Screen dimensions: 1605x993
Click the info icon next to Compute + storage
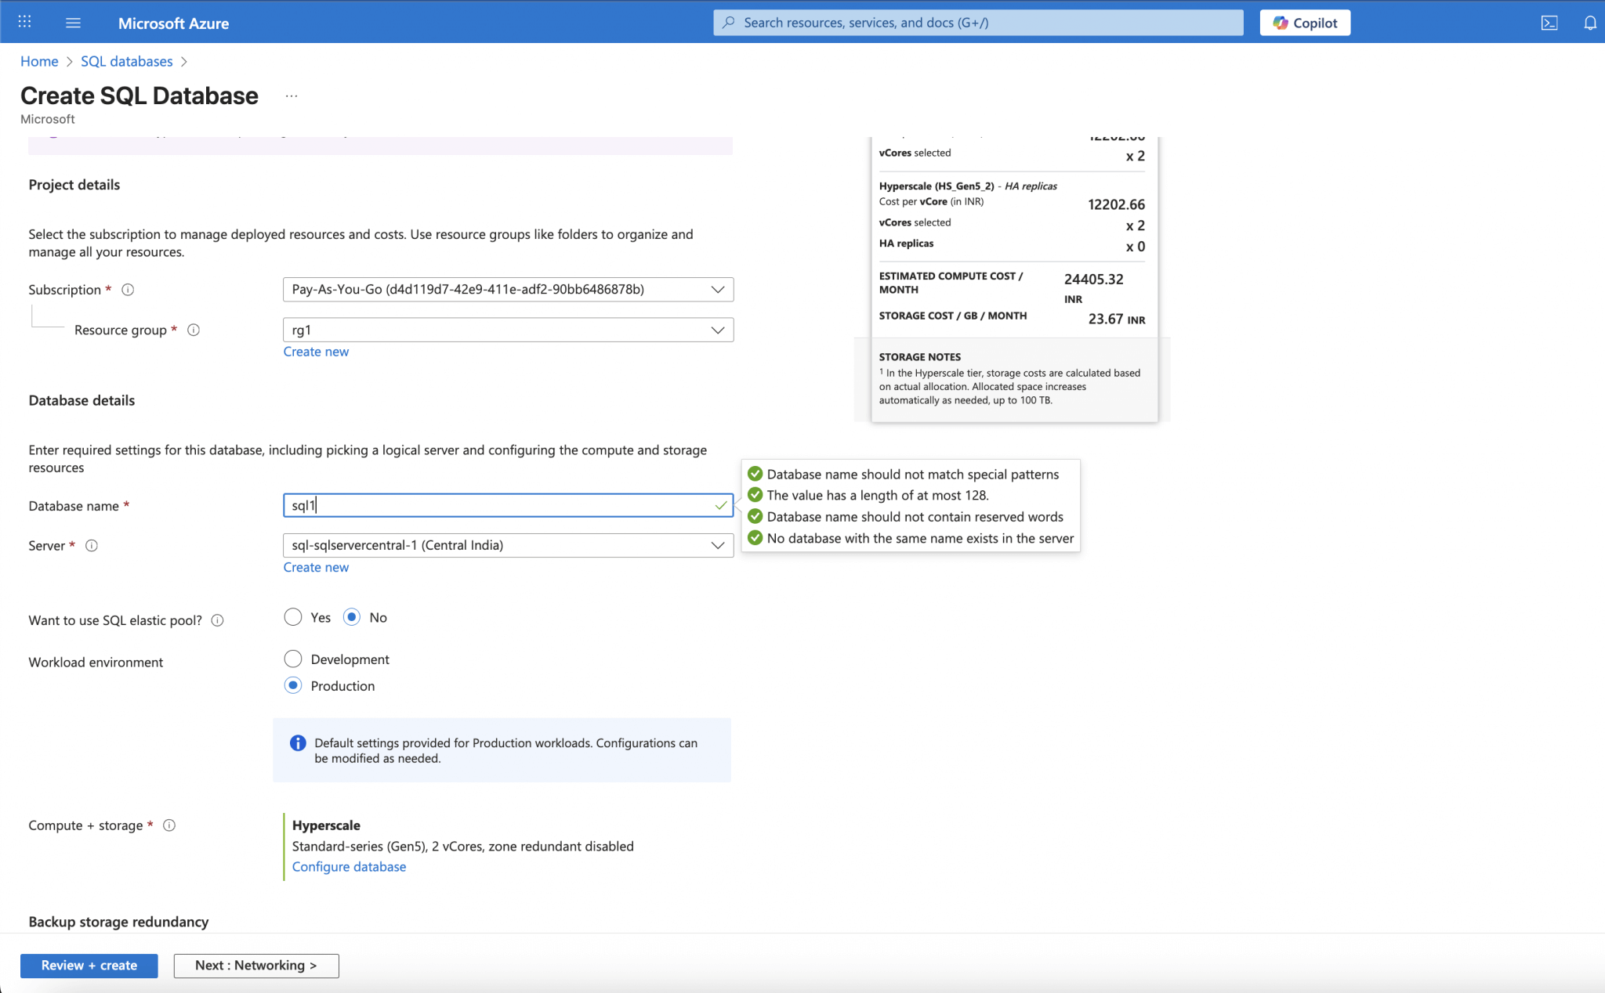[169, 825]
